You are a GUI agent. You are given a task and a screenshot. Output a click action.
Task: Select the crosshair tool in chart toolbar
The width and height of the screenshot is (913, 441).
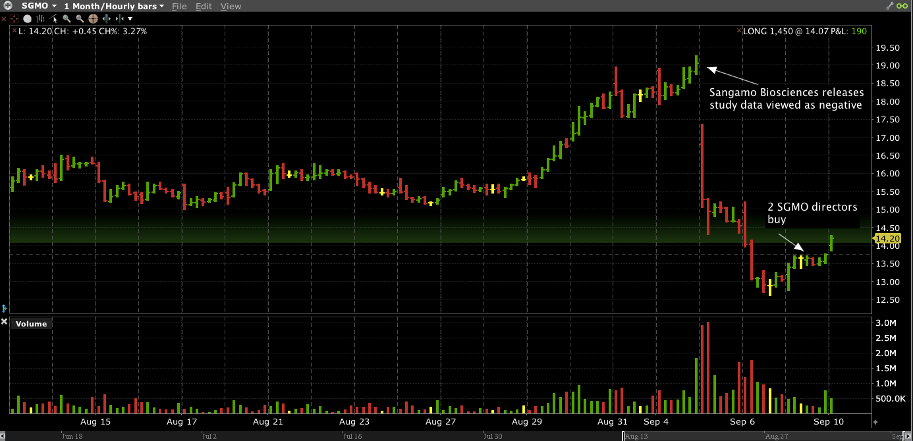pyautogui.click(x=15, y=18)
